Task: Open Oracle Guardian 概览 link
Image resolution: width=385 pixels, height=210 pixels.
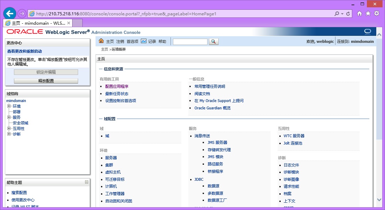Action: pyautogui.click(x=212, y=108)
